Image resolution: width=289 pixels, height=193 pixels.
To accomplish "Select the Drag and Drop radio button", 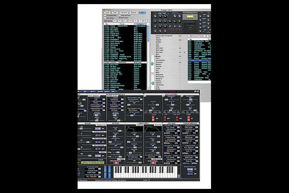I will (120, 16).
